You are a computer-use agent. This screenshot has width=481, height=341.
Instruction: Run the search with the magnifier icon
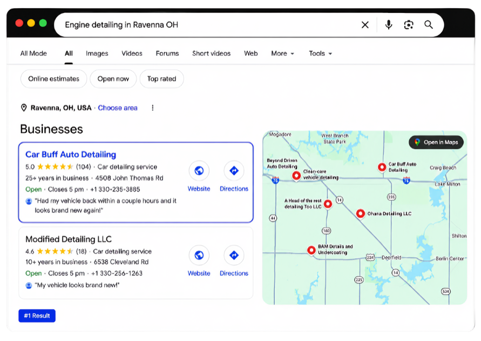[429, 24]
